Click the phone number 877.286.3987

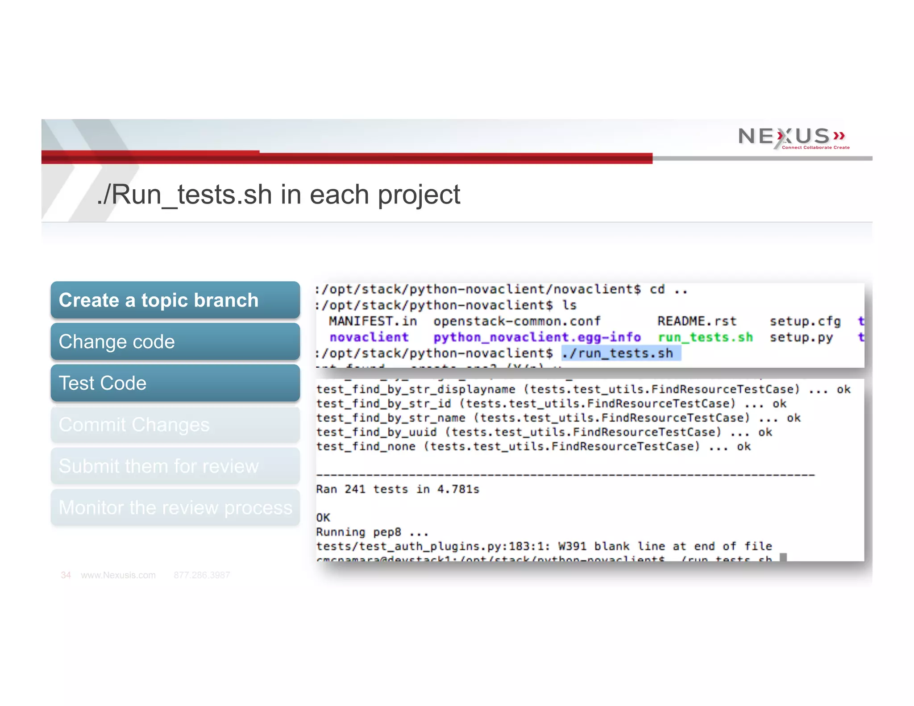pyautogui.click(x=202, y=575)
